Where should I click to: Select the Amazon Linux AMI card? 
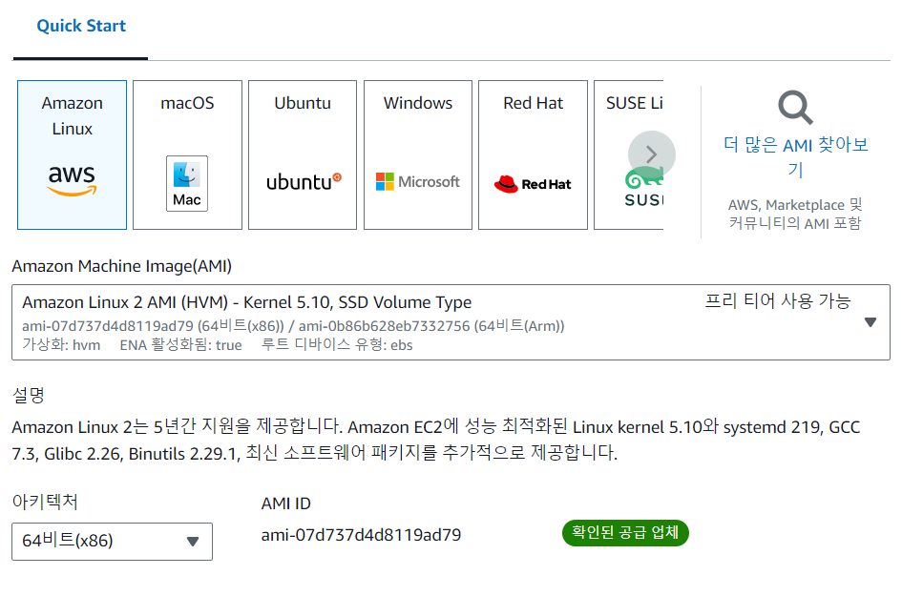click(x=72, y=154)
